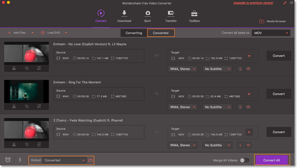This screenshot has width=297, height=168.
Task: Click the lightning high-speed conversion icon
Action: click(20, 160)
